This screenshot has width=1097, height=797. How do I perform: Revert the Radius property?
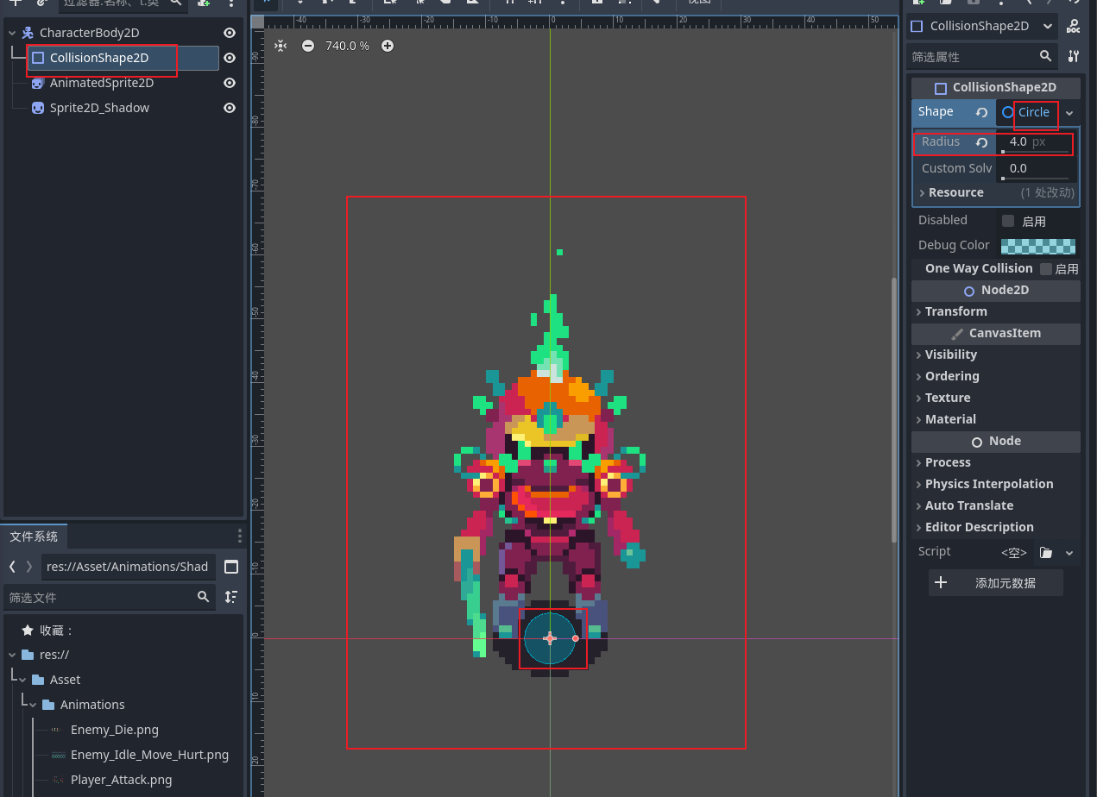(981, 142)
